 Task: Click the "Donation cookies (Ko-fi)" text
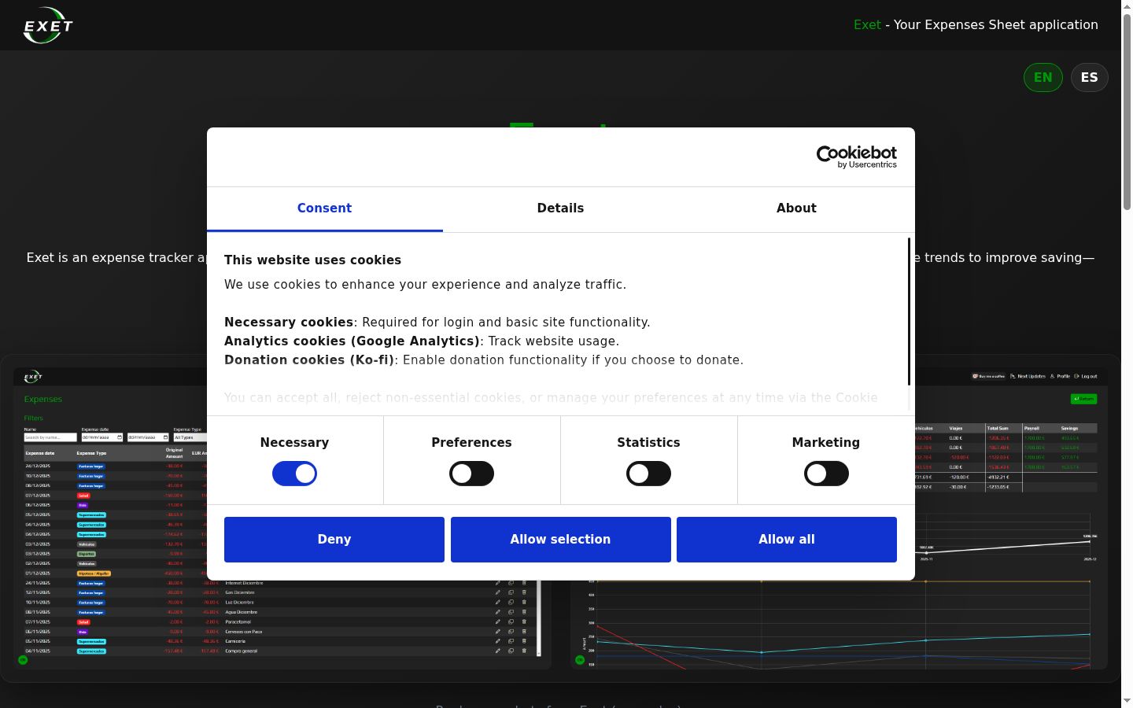[x=309, y=360]
